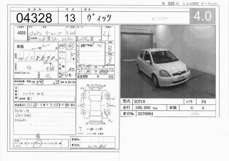
Task: Click the 名変期限 label
Action: click(x=82, y=77)
